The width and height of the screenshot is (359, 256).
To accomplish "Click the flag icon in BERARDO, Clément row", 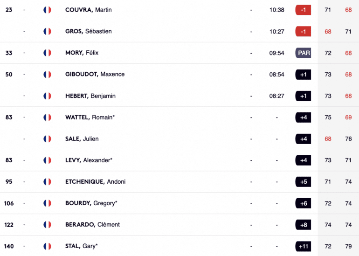I will pos(48,225).
